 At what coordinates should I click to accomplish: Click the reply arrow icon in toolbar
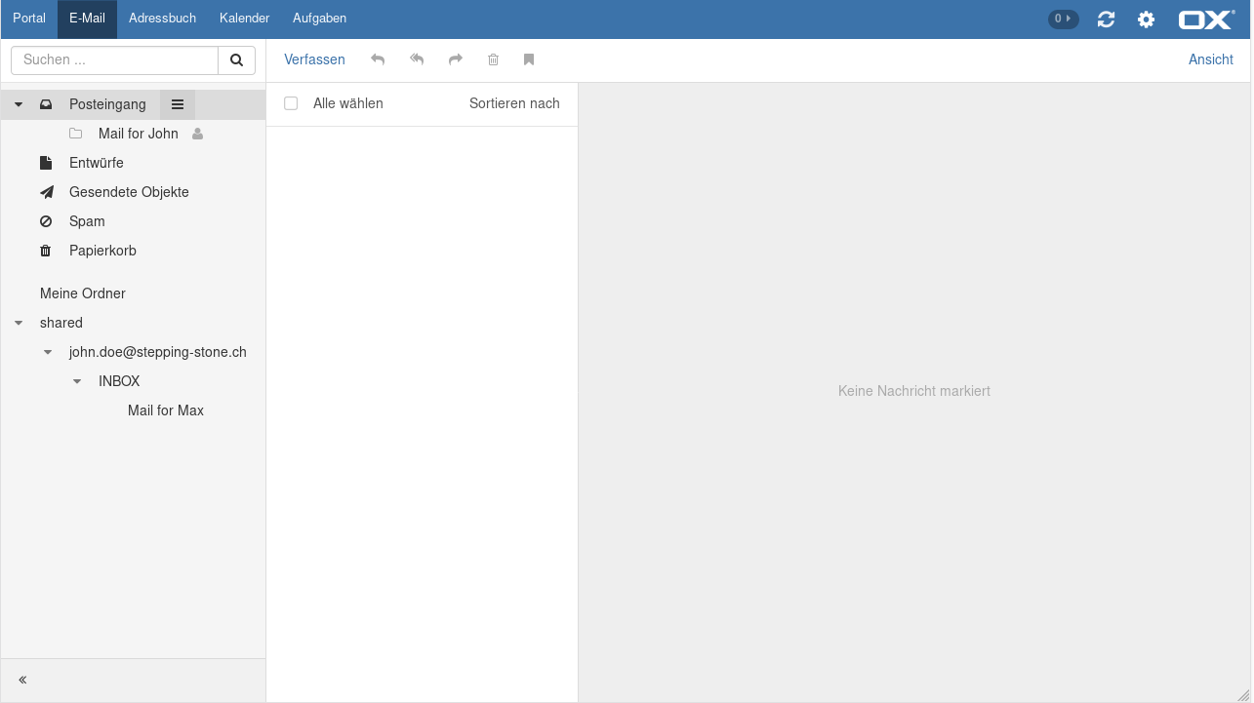tap(378, 59)
